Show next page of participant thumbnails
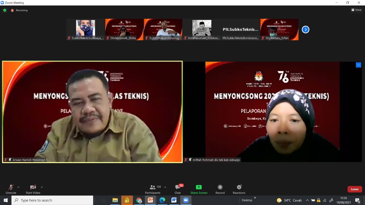 coord(305,30)
